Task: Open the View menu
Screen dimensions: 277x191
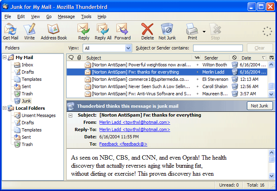Action: coord(35,16)
